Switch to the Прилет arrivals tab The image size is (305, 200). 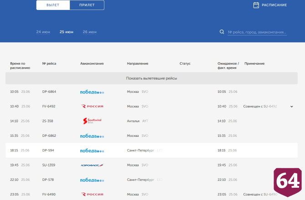[87, 5]
